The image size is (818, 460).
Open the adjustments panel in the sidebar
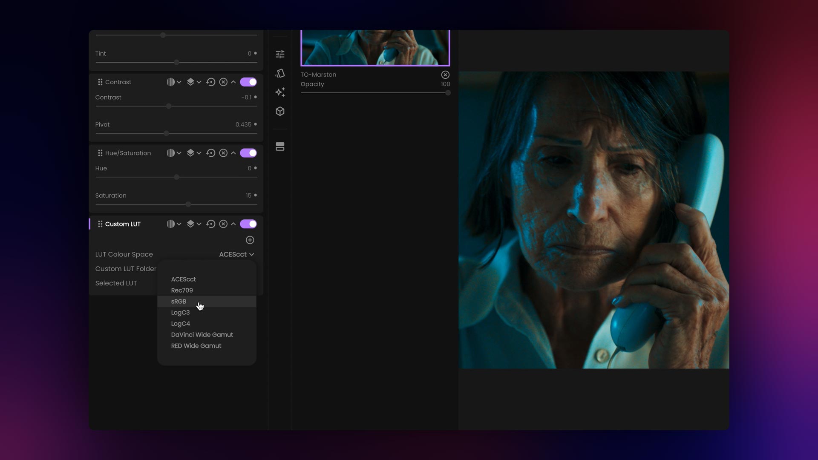pyautogui.click(x=280, y=54)
